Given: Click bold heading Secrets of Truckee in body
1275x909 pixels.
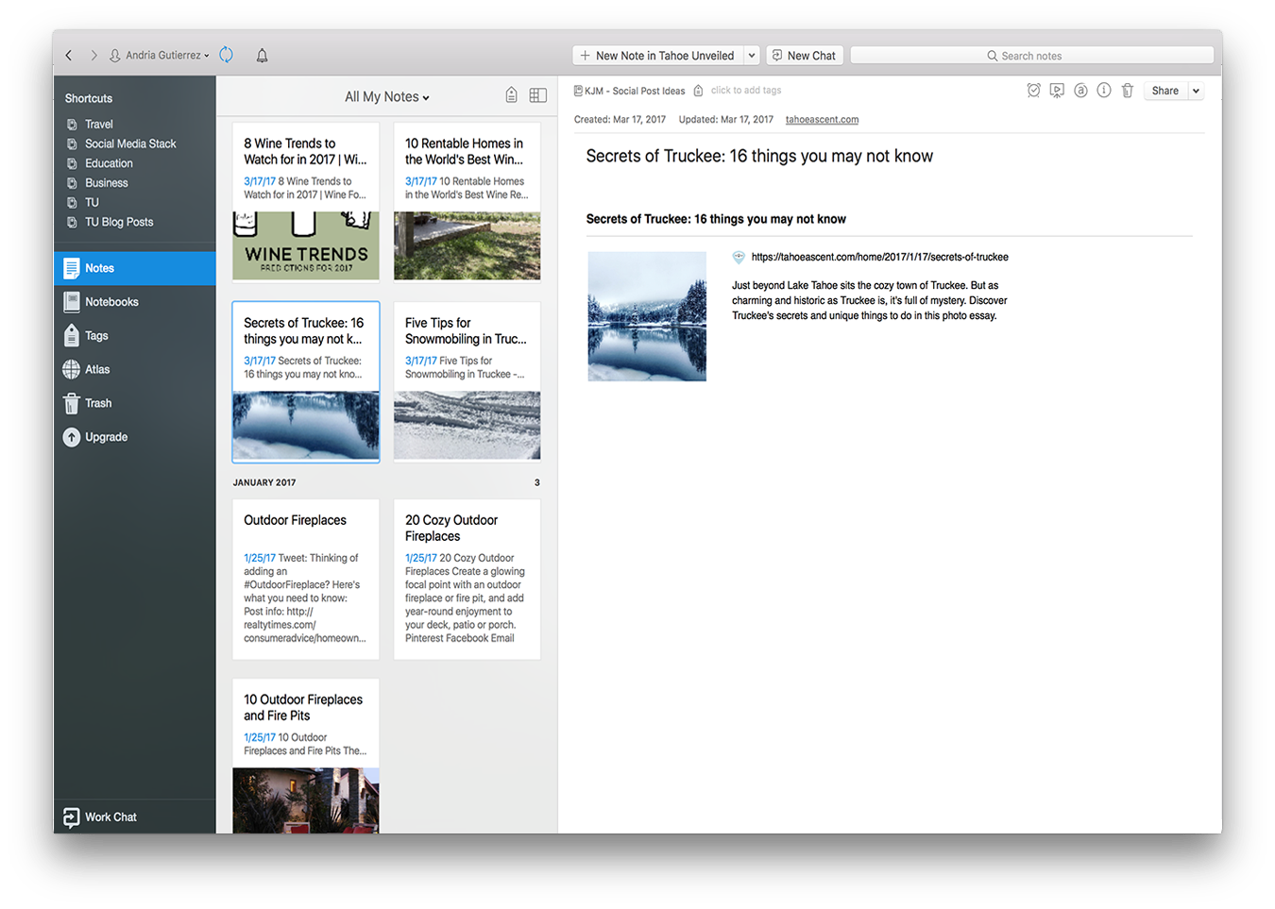Looking at the screenshot, I should pyautogui.click(x=716, y=219).
